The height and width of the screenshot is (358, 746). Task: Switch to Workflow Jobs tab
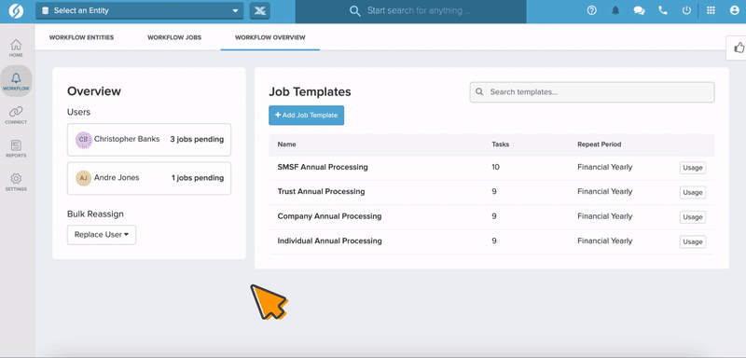(x=174, y=37)
